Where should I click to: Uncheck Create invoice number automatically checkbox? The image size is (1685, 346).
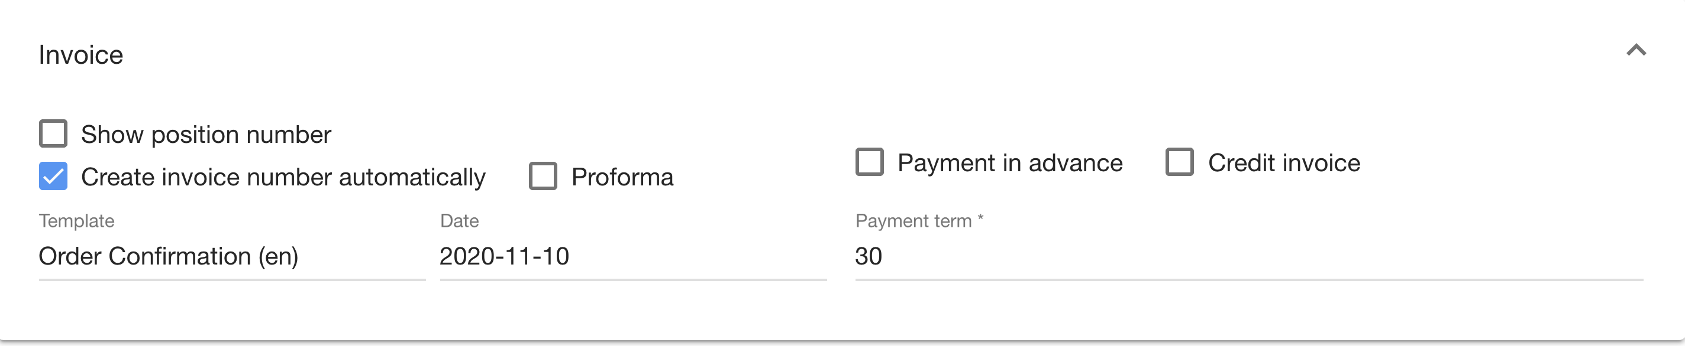(x=53, y=177)
